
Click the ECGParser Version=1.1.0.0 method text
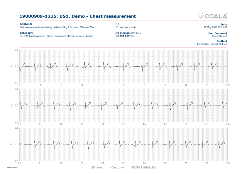pyautogui.click(x=212, y=44)
